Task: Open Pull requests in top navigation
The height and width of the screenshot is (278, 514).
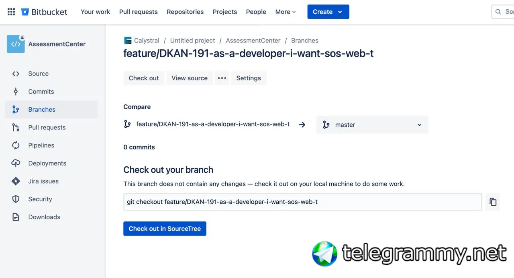Action: [139, 12]
